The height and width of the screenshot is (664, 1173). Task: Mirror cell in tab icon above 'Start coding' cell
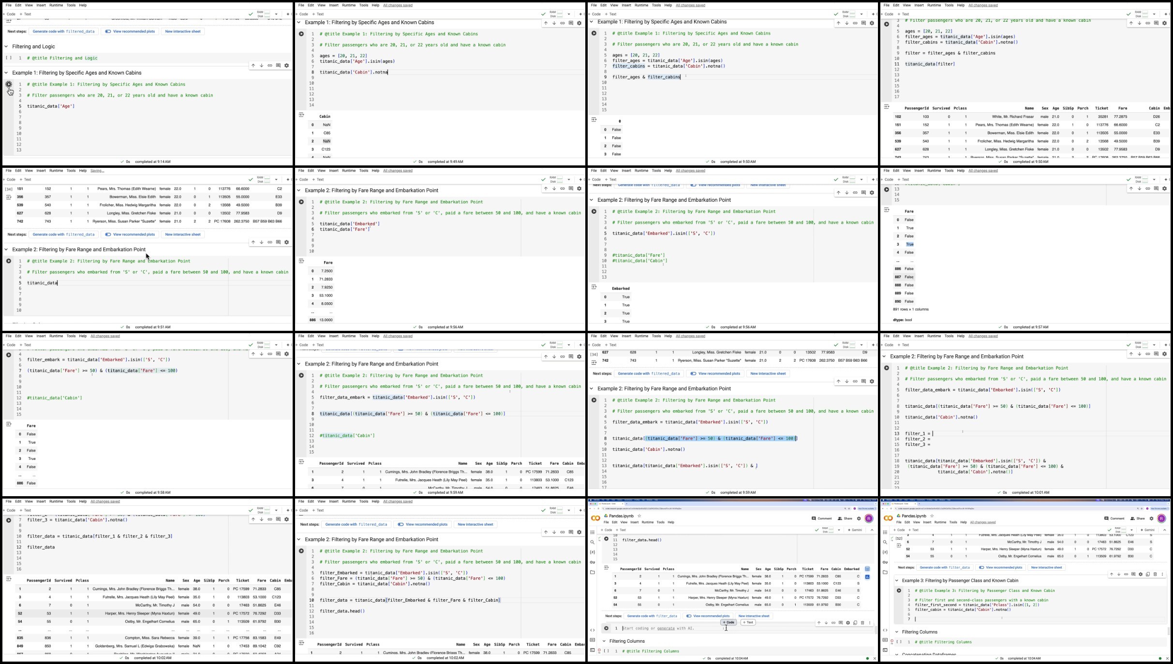pos(855,622)
